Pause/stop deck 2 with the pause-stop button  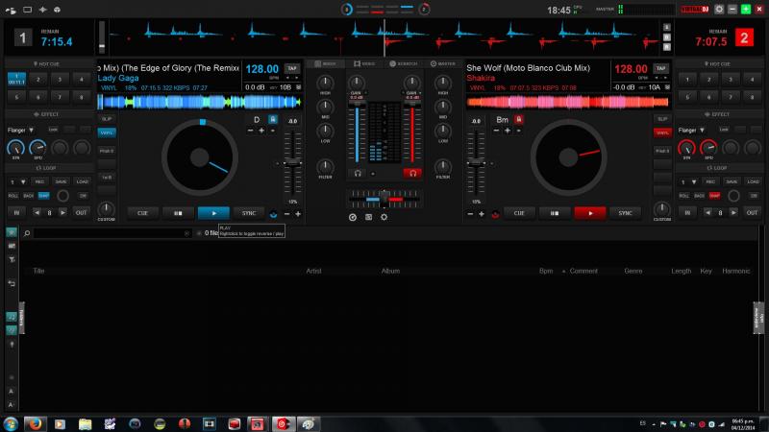click(x=555, y=213)
